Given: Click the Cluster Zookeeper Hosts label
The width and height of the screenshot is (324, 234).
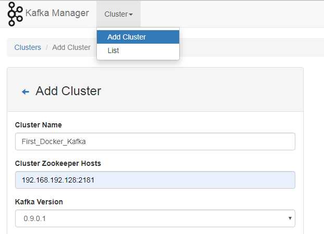Looking at the screenshot, I should coord(58,163).
